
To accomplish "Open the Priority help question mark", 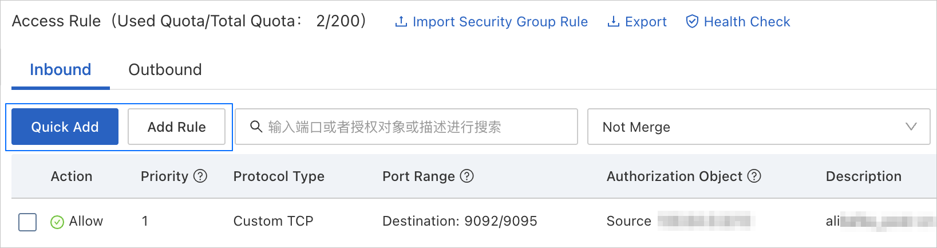I will pyautogui.click(x=200, y=176).
